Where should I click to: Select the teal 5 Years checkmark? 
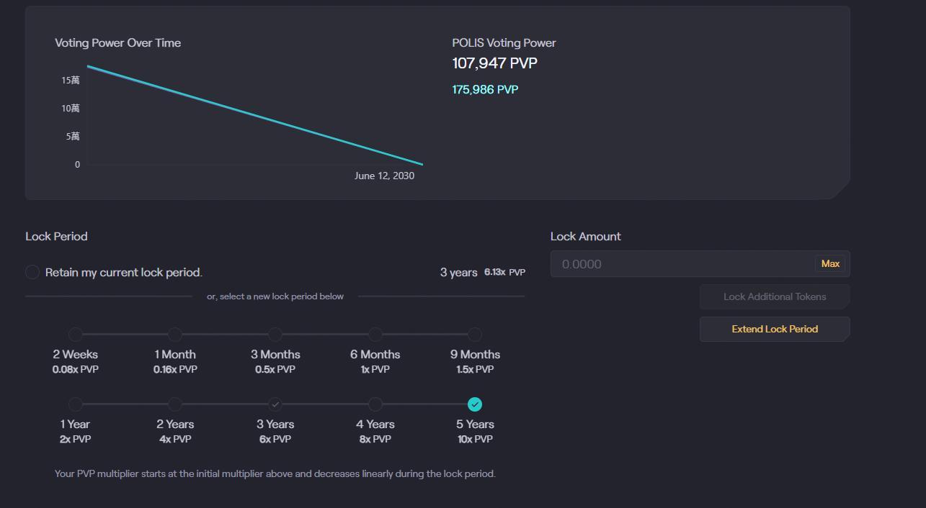(475, 404)
